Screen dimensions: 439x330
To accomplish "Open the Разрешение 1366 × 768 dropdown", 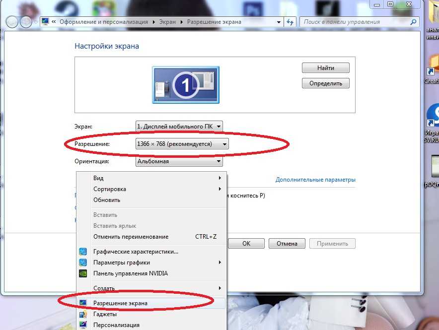I will coord(182,144).
